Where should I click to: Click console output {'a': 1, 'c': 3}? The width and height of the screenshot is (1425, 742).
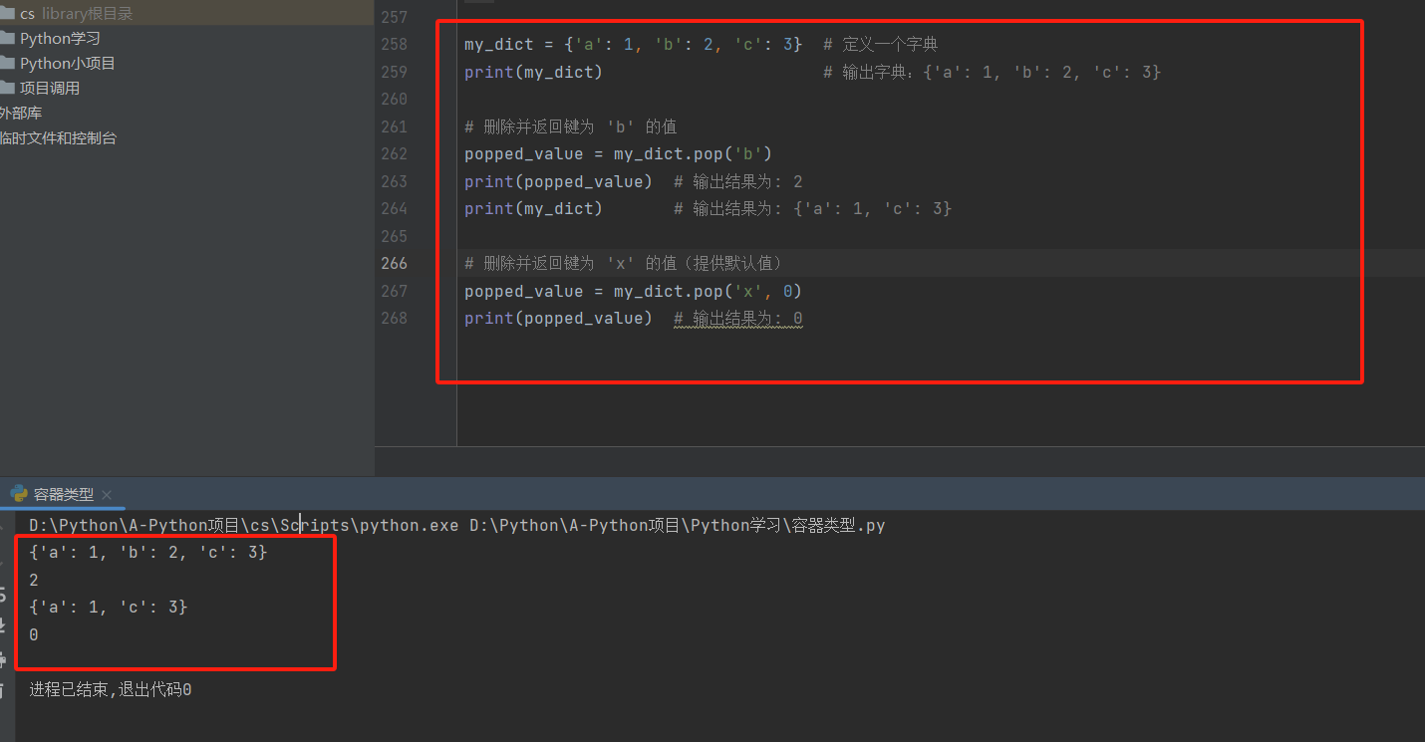[109, 607]
